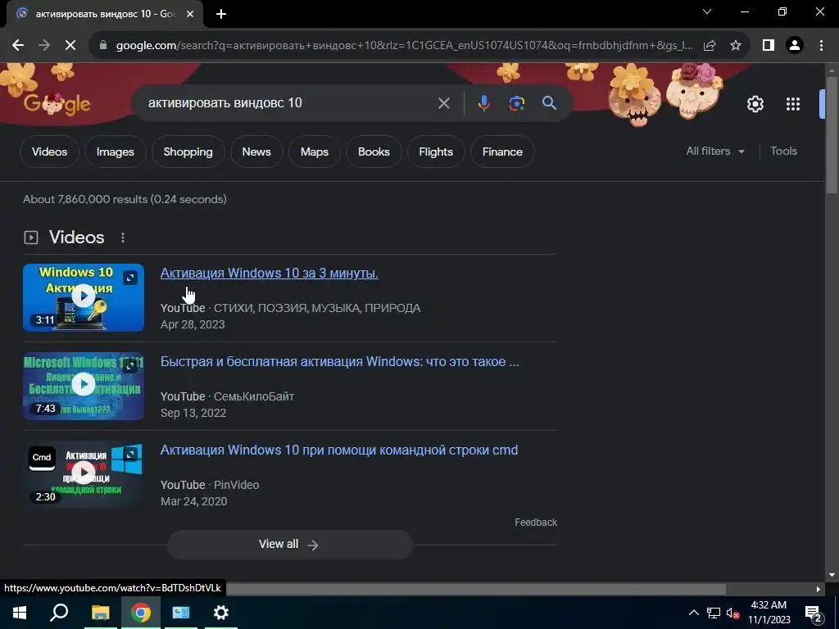This screenshot has width=839, height=629.
Task: Click the View all videos button
Action: click(289, 545)
